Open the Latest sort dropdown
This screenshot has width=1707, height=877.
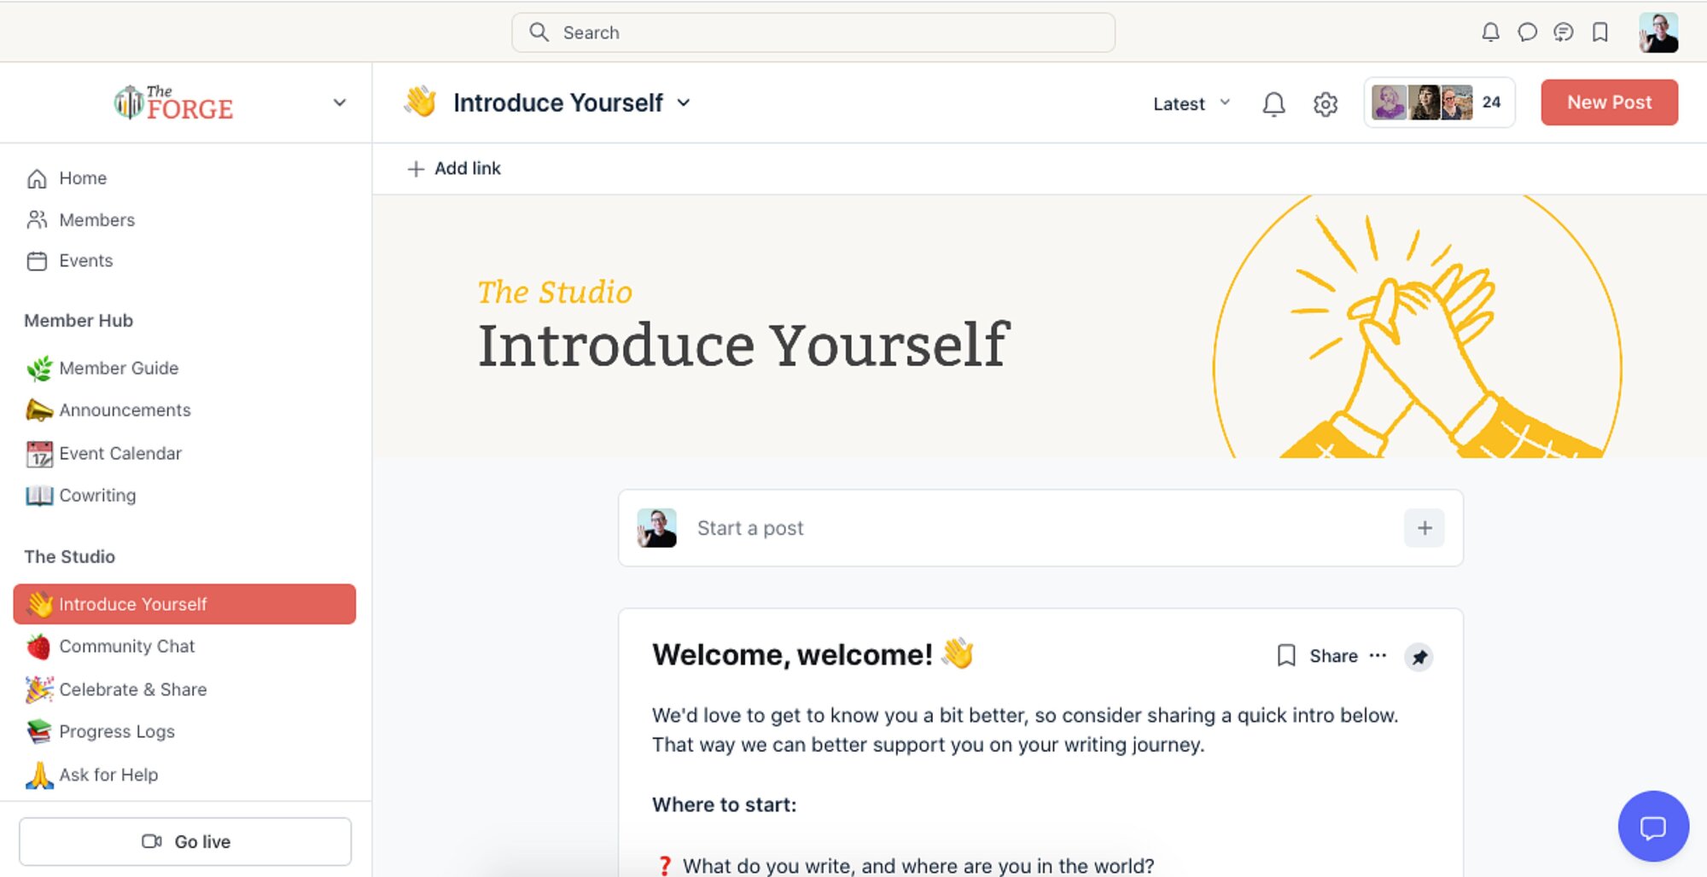tap(1191, 103)
